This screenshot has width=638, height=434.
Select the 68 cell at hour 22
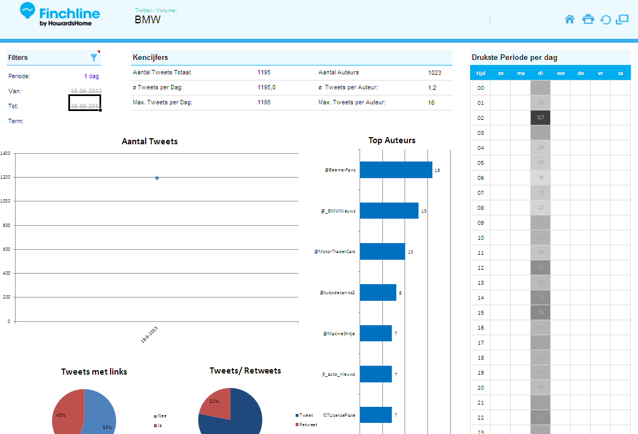tap(540, 417)
